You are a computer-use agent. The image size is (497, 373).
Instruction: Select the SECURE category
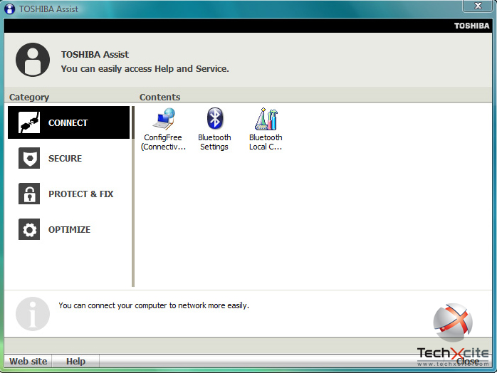click(69, 158)
